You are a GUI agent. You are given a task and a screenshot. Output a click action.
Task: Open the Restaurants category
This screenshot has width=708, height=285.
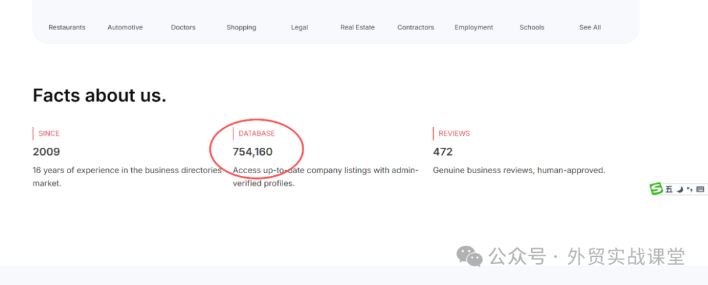(x=67, y=27)
